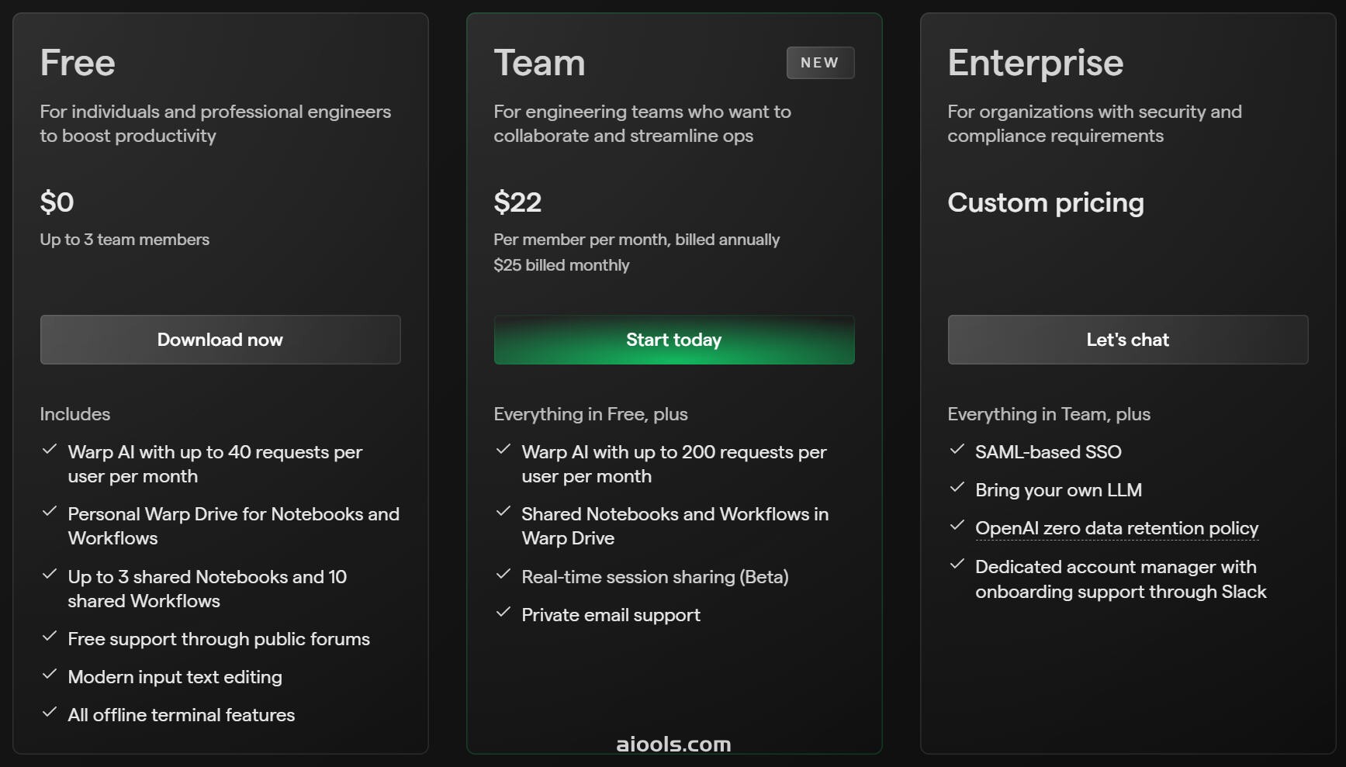The image size is (1346, 767).
Task: Click checkmark beside Real-time session sharing
Action: coord(503,574)
